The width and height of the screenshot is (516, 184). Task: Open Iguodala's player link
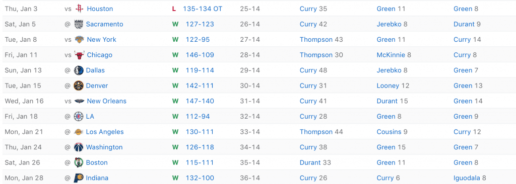(x=467, y=178)
